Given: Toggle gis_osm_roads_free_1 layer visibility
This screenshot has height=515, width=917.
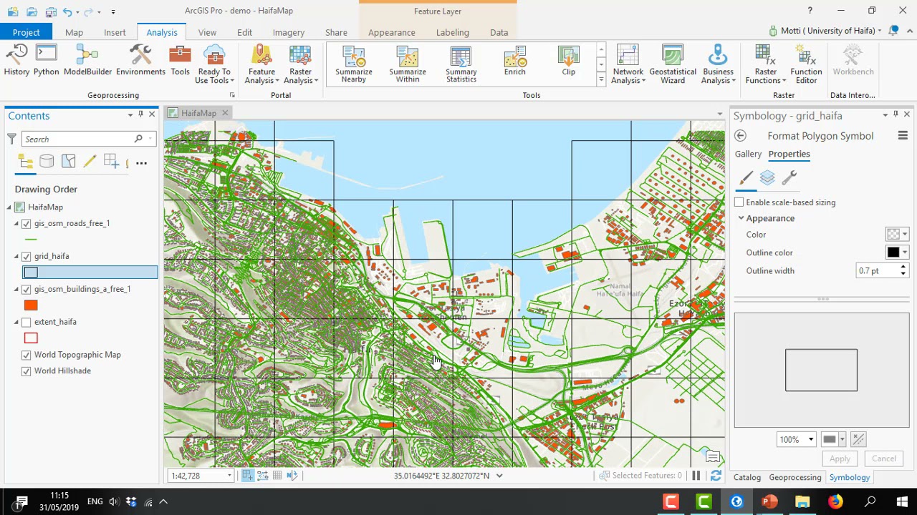Looking at the screenshot, I should click(27, 223).
